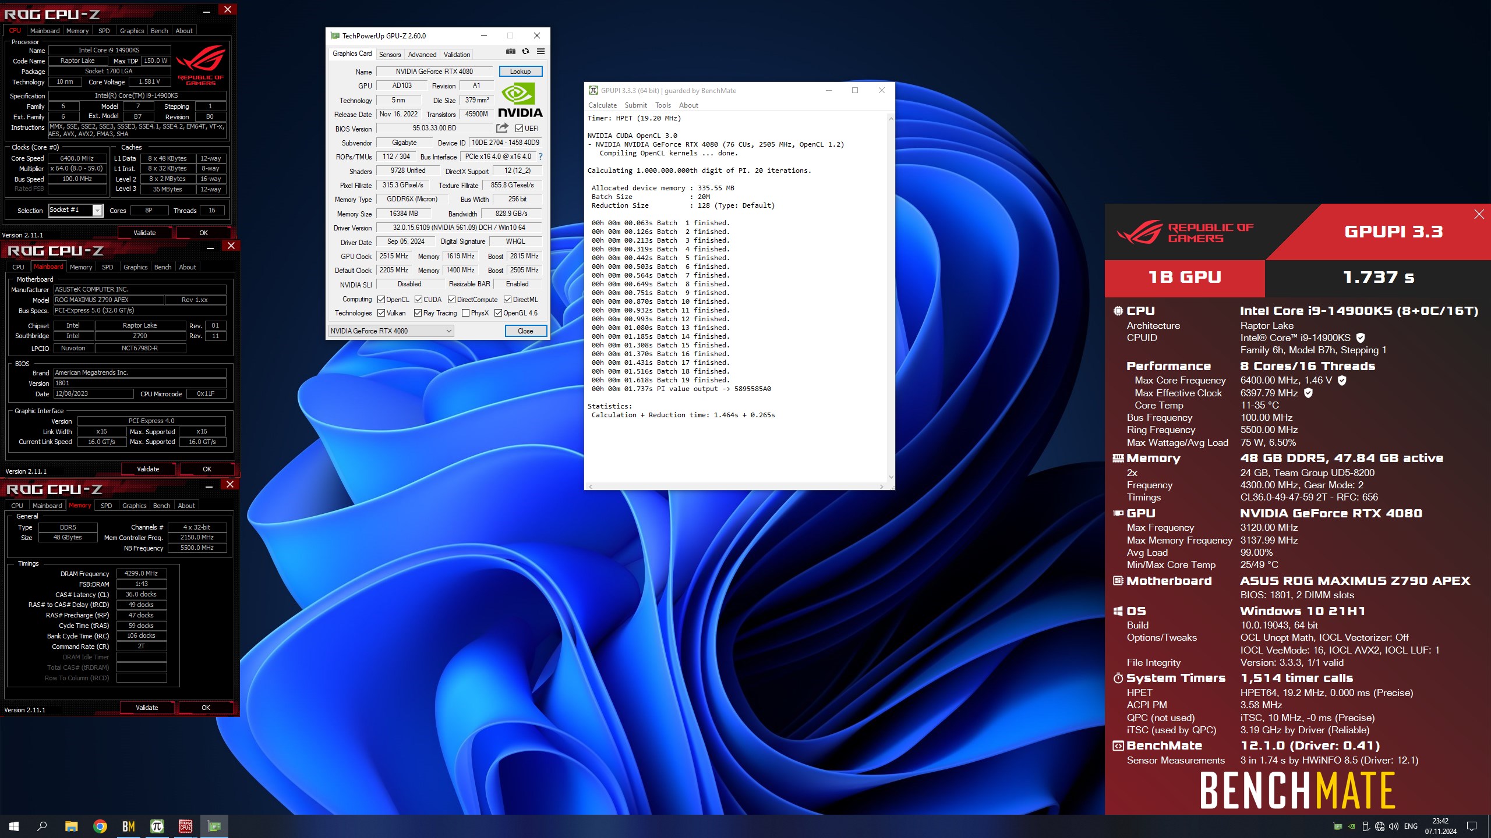Viewport: 1491px width, 838px height.
Task: Close the BenchMate result panel
Action: click(x=1479, y=214)
